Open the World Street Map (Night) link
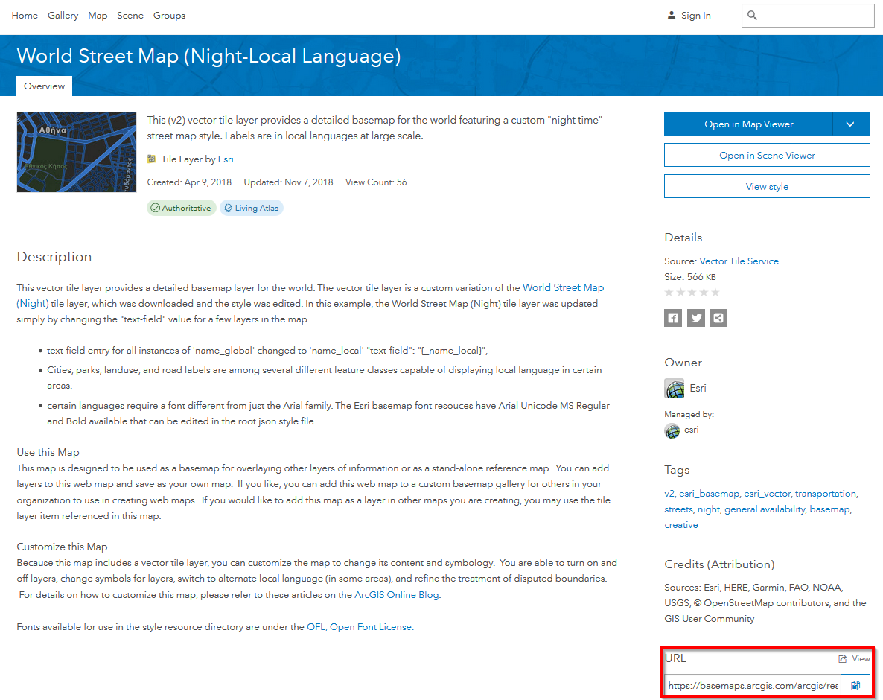Viewport: 883px width, 700px height. [564, 287]
